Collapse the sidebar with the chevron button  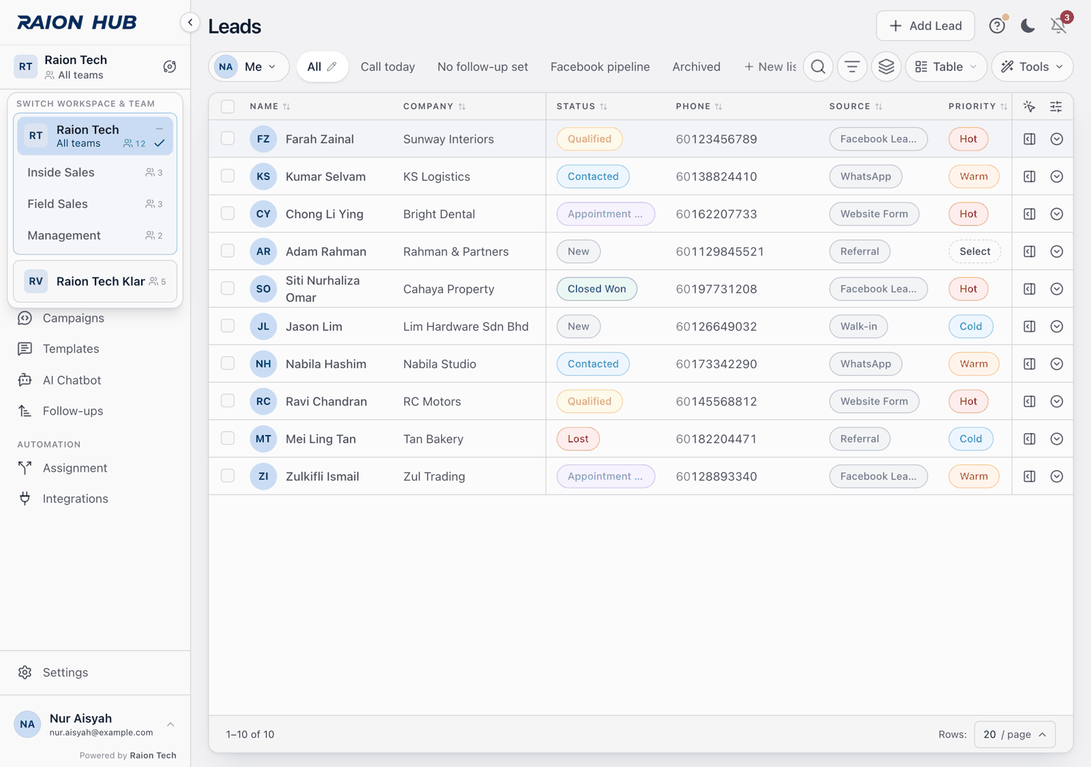click(190, 22)
